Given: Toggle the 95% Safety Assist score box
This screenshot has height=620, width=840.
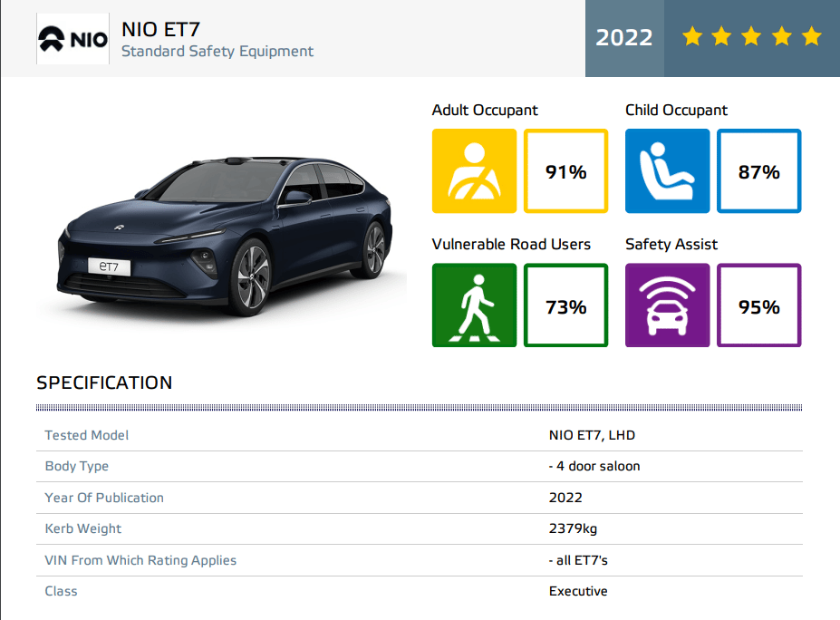Looking at the screenshot, I should (758, 305).
